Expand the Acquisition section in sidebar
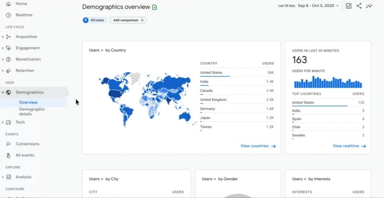 tap(3, 37)
